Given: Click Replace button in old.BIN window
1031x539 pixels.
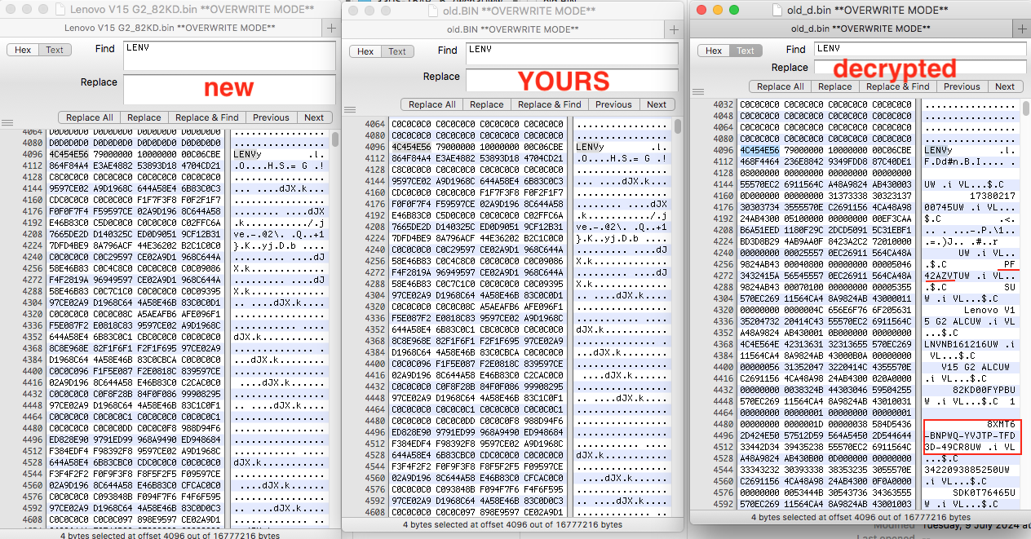Looking at the screenshot, I should tap(487, 104).
